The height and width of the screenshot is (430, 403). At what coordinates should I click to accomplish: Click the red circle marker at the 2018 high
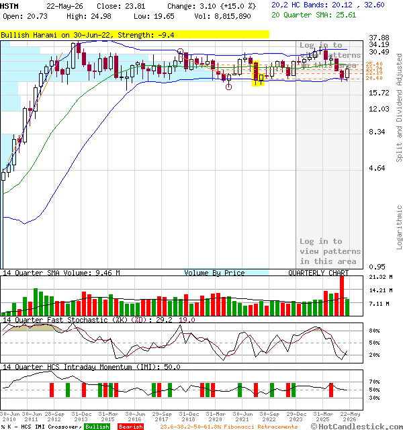point(180,51)
